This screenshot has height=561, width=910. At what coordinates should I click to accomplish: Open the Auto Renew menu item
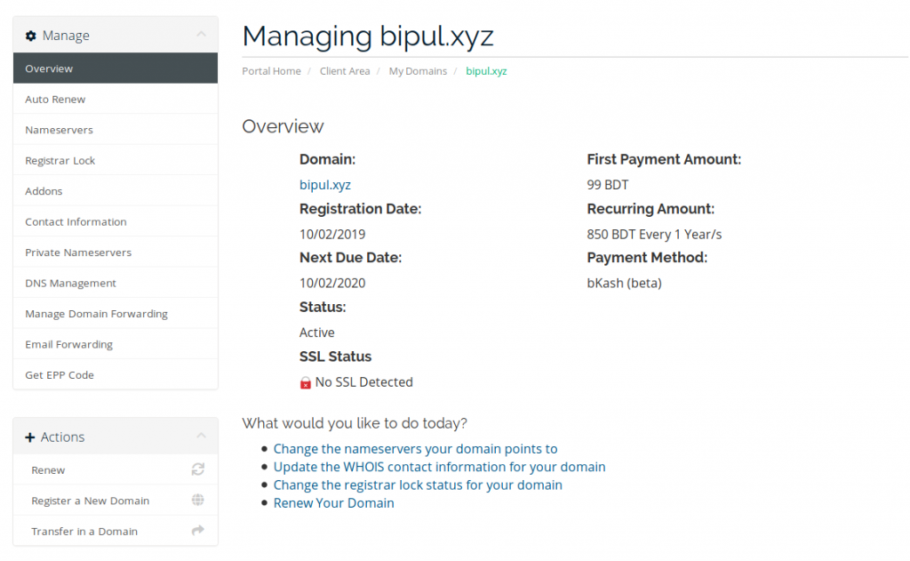pyautogui.click(x=116, y=100)
